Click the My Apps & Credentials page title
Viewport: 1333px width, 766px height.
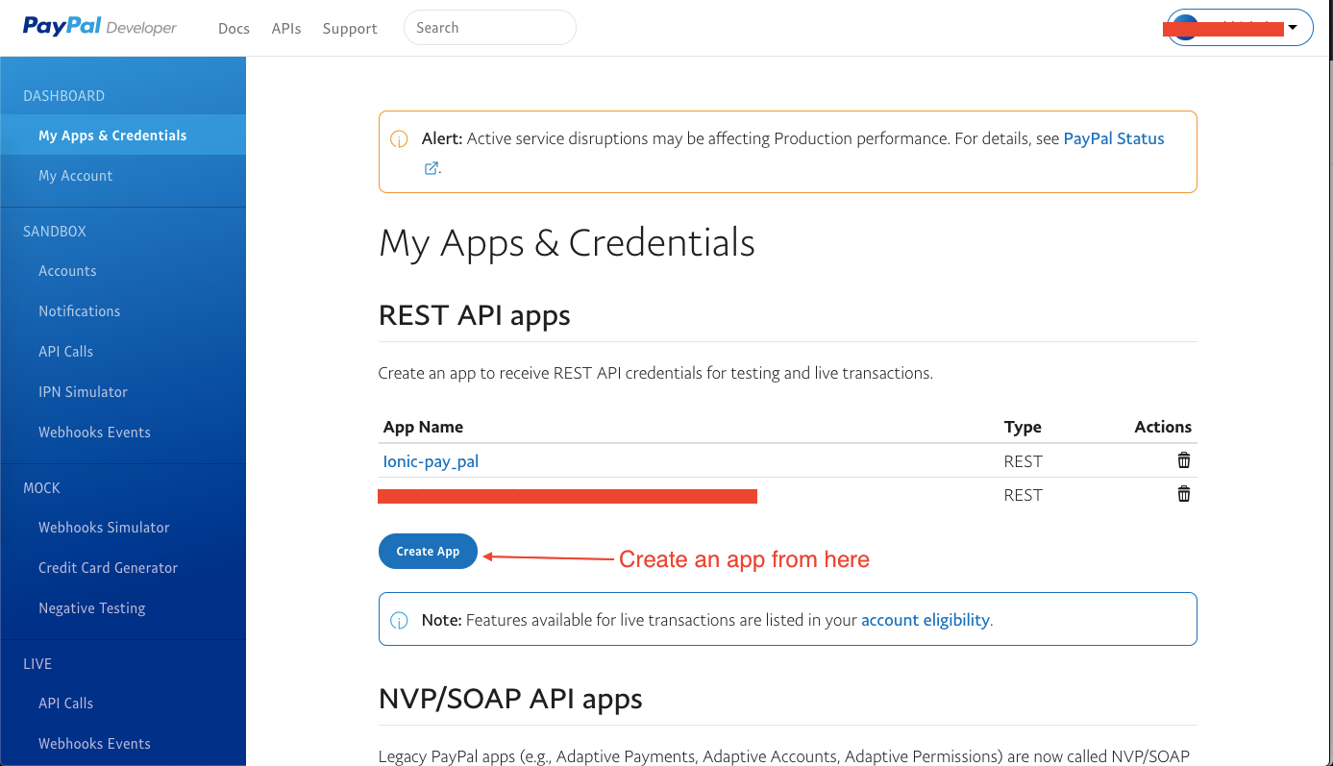pos(567,243)
